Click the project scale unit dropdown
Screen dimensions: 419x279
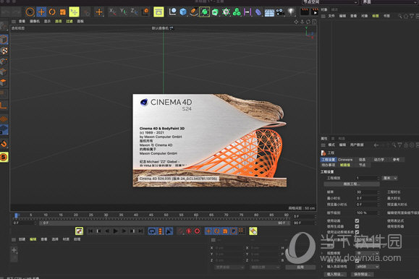pos(390,178)
